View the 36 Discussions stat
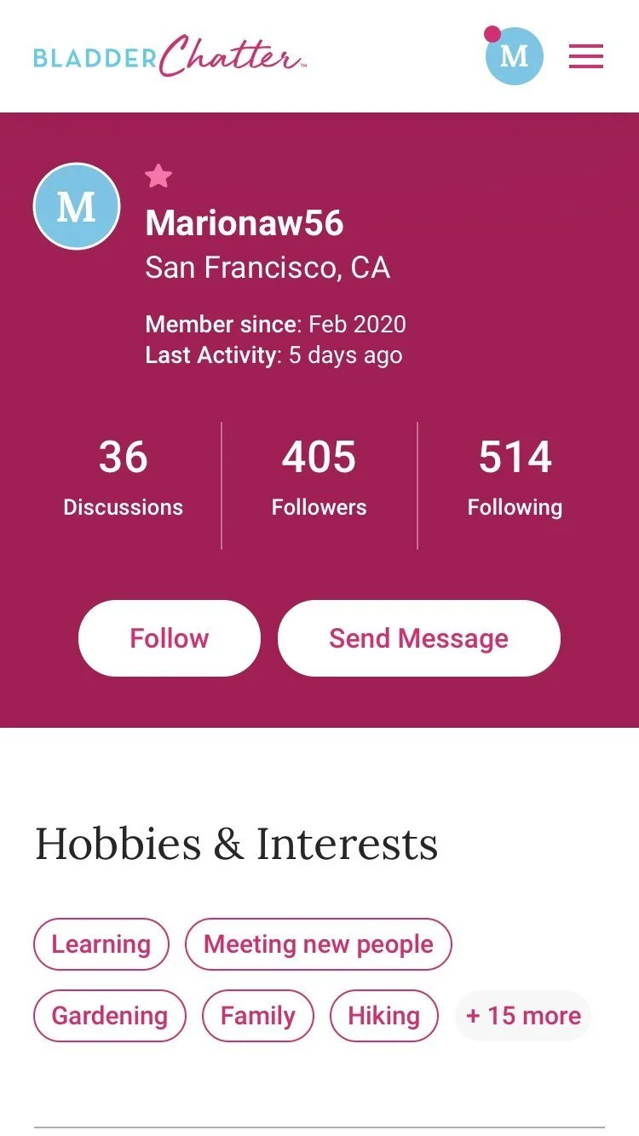Screen dimensions: 639x1136 (x=124, y=477)
